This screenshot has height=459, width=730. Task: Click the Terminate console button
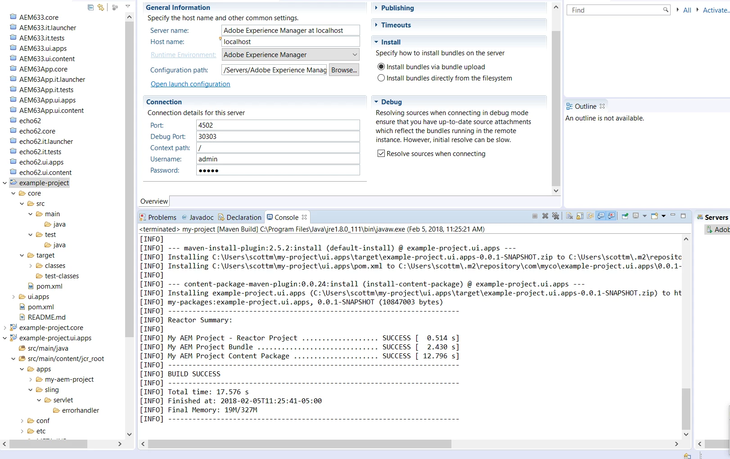coord(535,216)
